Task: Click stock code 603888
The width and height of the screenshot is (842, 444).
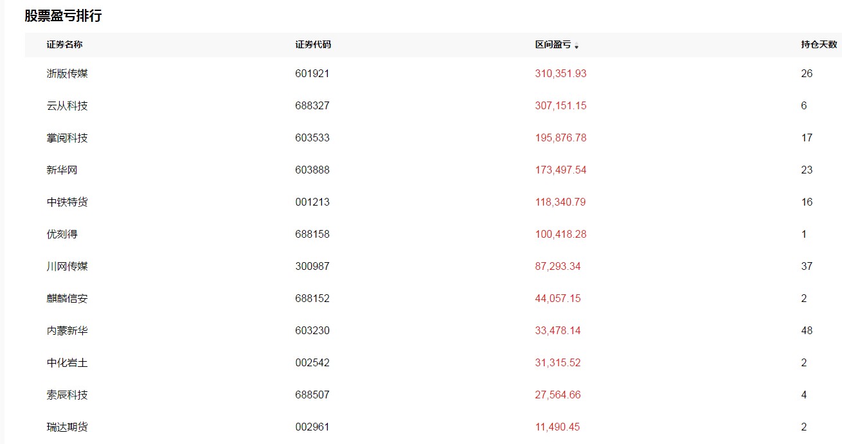Action: click(312, 170)
